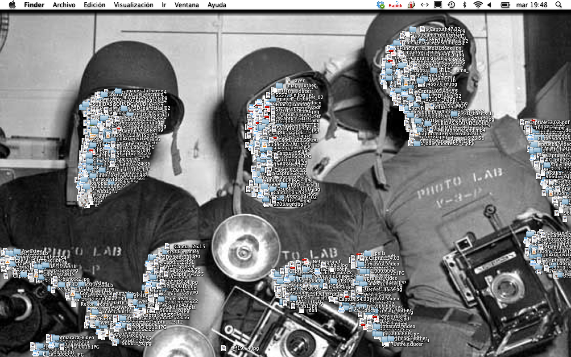The height and width of the screenshot is (357, 571).
Task: Click the Bluetooth icon
Action: tap(464, 5)
